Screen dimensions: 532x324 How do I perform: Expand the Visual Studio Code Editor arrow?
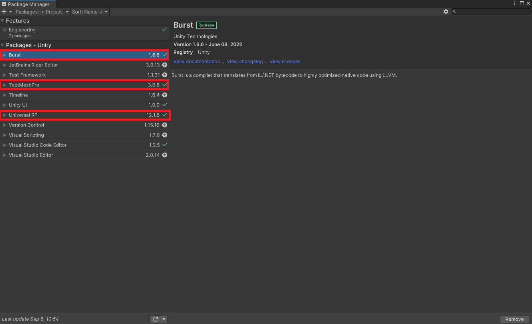5,145
